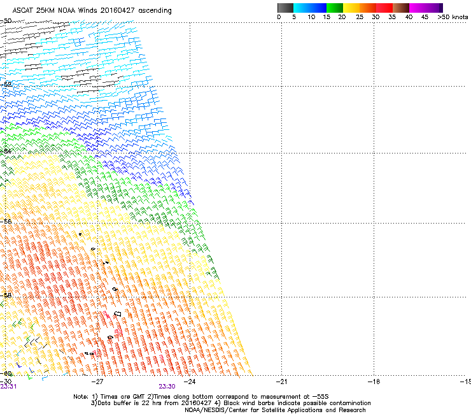Image resolution: width=471 pixels, height=414 pixels.
Task: Click the title 'ASCAT 25KM NOAA Winds 20160427 ascending'
Action: click(x=92, y=11)
